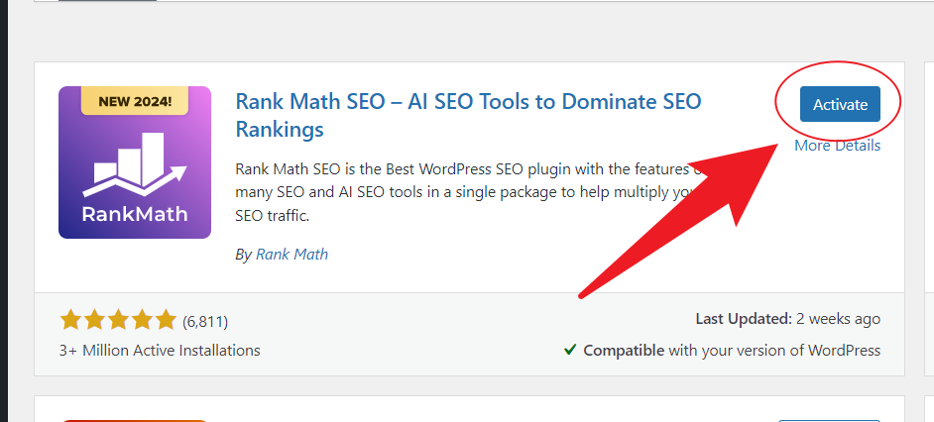Visit the Rank Math author link
This screenshot has width=934, height=422.
coord(292,255)
